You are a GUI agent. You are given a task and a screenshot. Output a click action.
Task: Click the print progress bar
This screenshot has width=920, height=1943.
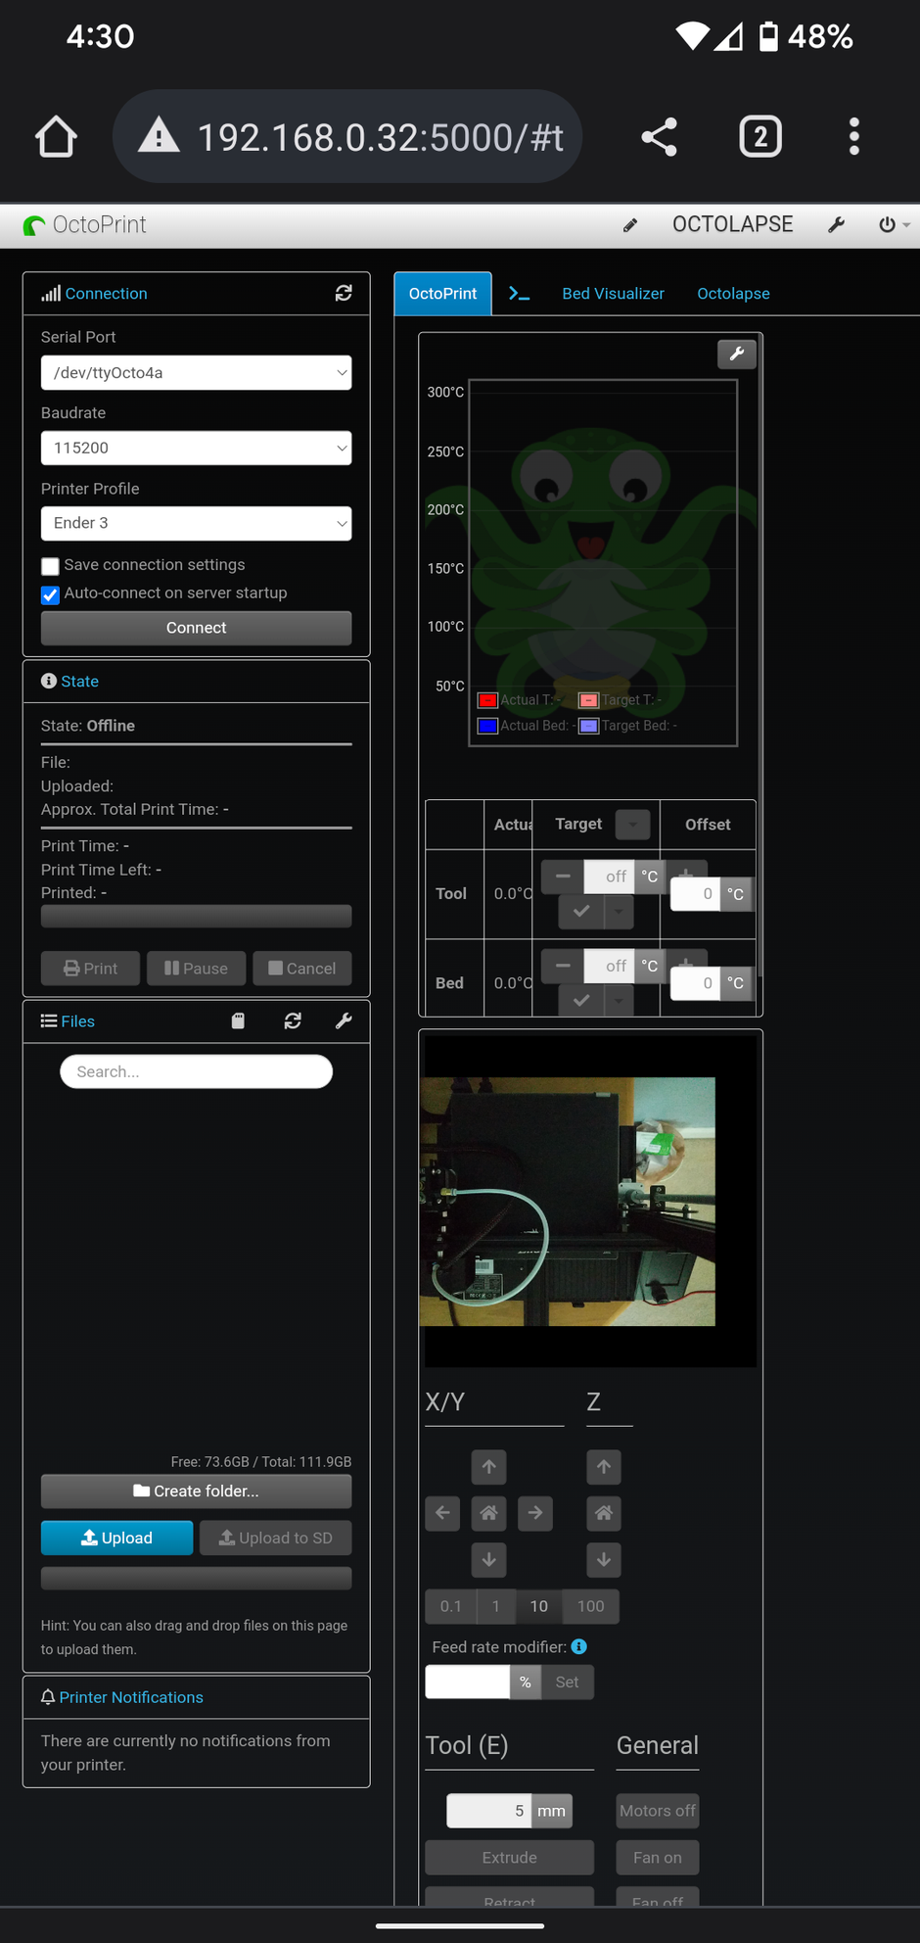click(x=196, y=916)
